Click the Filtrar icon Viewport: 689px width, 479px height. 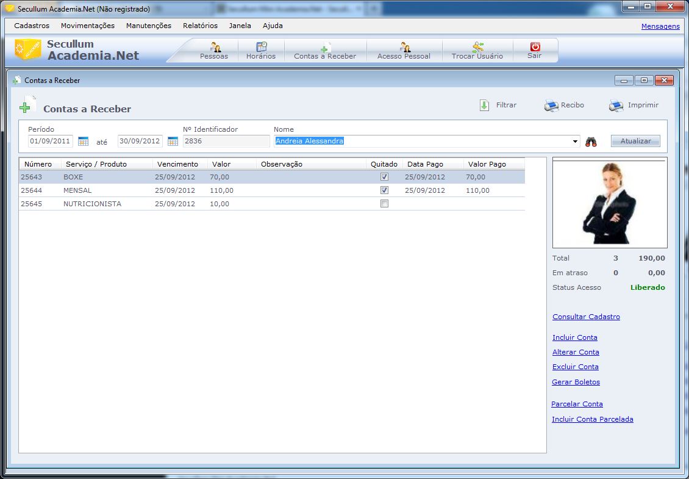(x=484, y=106)
